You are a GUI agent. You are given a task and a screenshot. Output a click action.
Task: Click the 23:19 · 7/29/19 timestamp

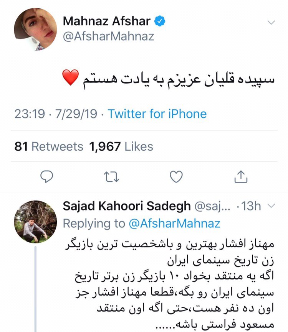point(56,114)
